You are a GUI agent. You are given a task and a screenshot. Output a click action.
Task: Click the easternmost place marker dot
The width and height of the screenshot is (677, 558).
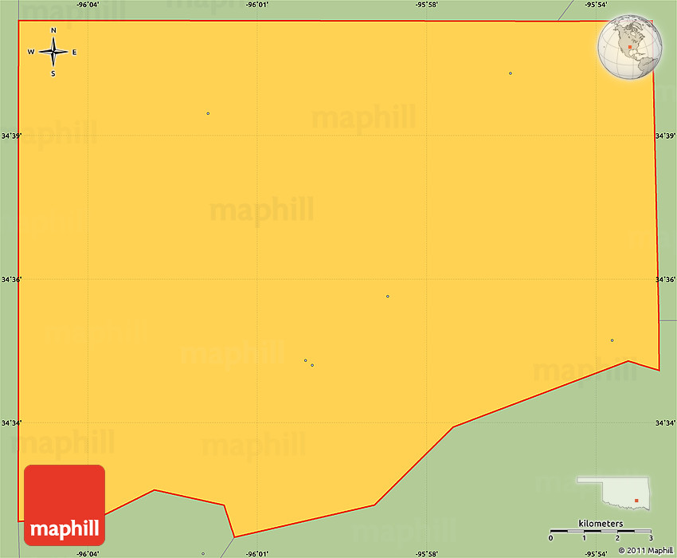point(612,340)
